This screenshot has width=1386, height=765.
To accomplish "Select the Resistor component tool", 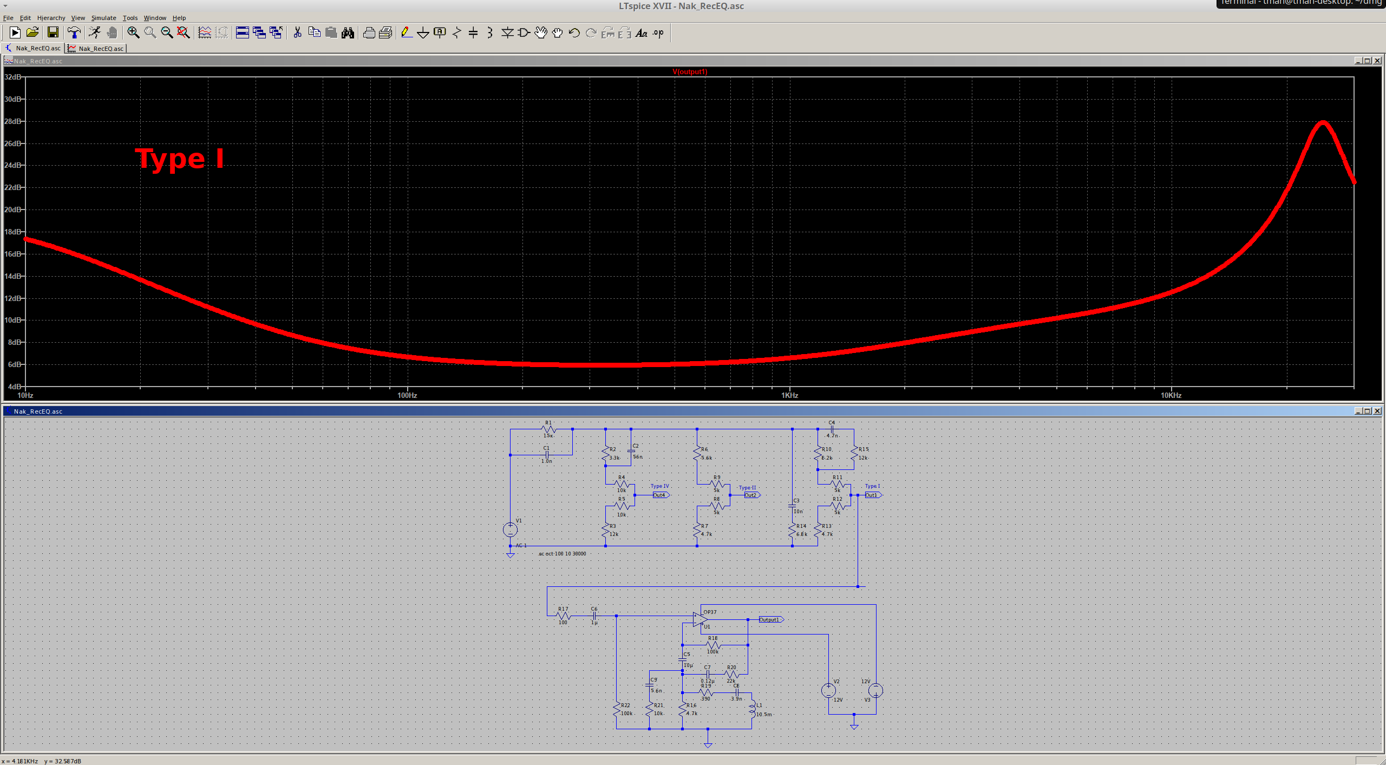I will pos(456,33).
